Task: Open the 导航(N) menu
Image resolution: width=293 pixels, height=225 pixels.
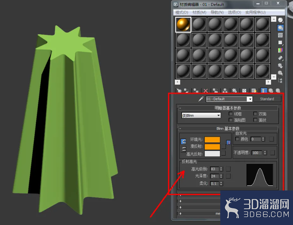Action: [217, 12]
